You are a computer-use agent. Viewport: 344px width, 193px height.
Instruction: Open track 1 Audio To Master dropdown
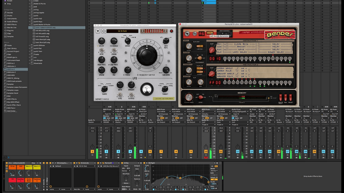click(95, 122)
